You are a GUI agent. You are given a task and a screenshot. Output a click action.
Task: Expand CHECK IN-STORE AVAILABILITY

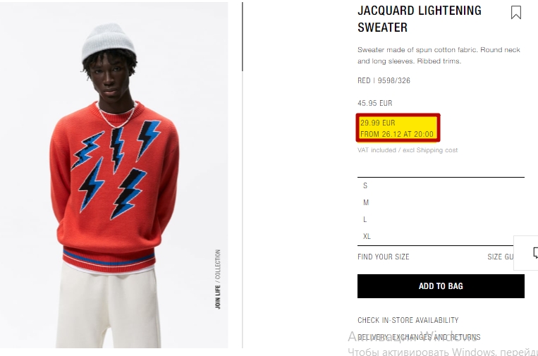[x=408, y=320]
